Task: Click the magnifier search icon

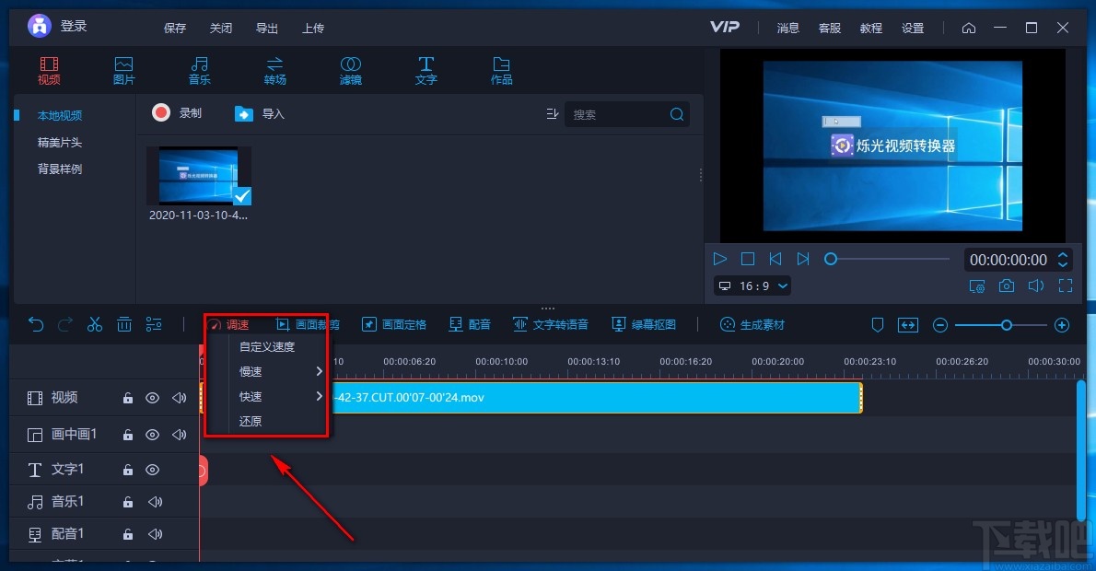Action: point(677,114)
